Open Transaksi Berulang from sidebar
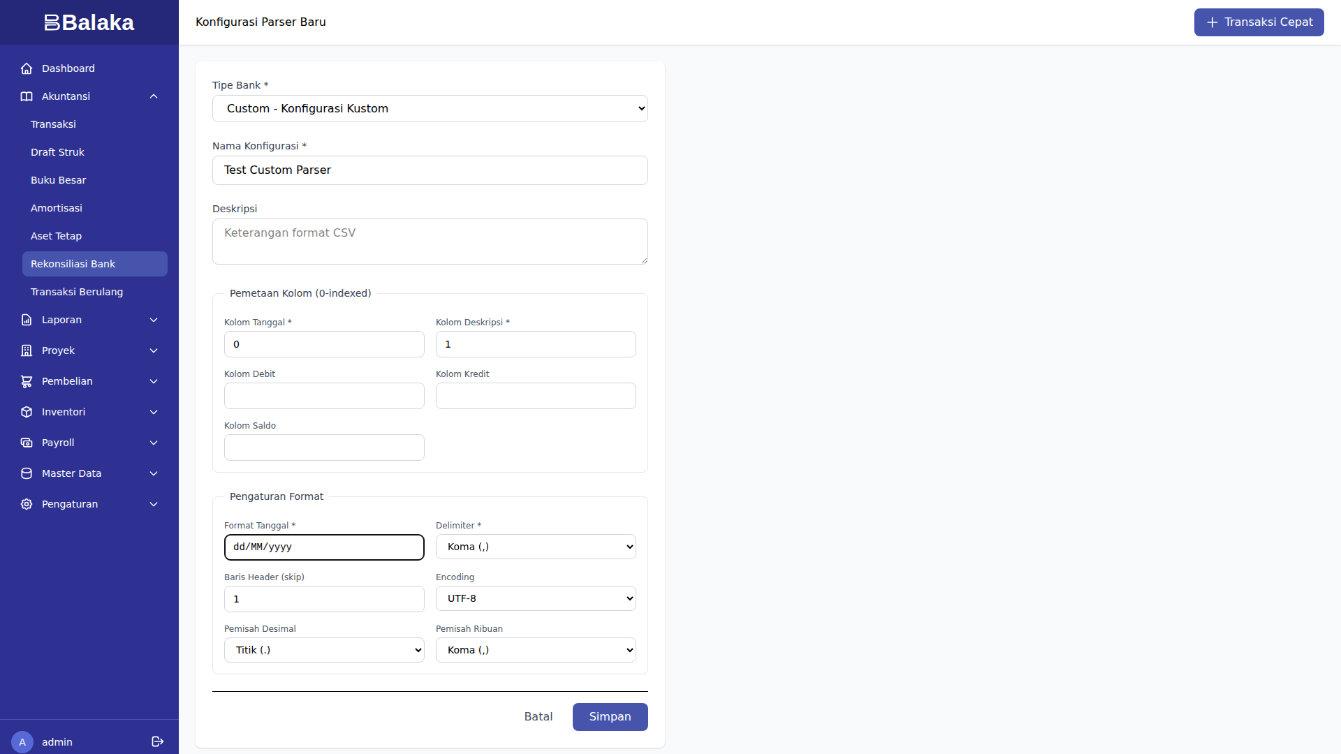This screenshot has height=754, width=1341. [x=77, y=292]
